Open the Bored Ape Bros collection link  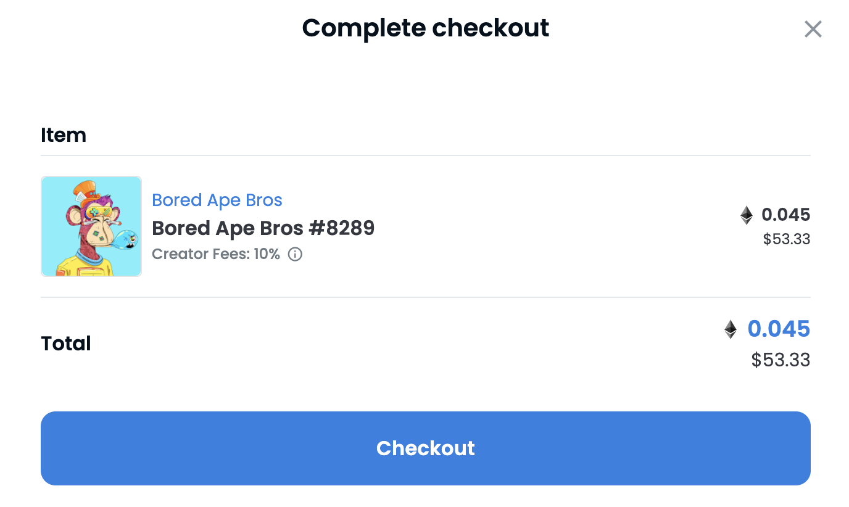(x=217, y=200)
